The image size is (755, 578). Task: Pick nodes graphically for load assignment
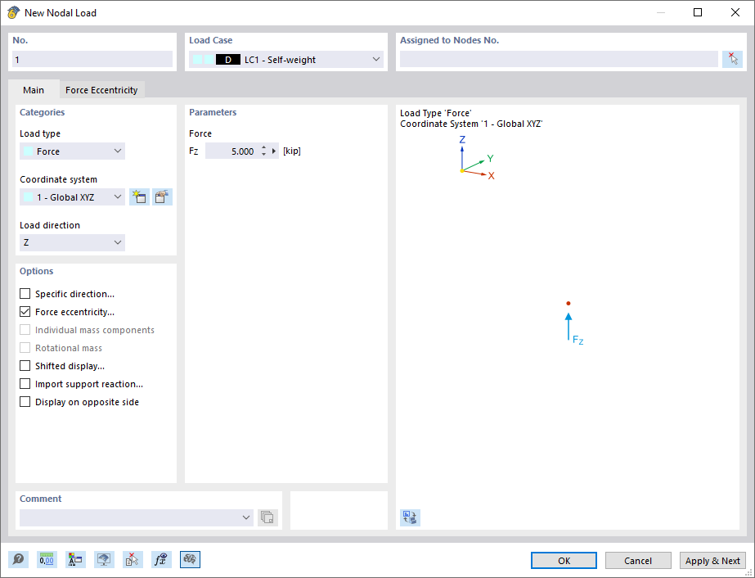(733, 58)
